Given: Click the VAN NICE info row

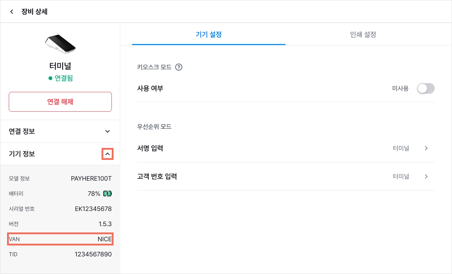Looking at the screenshot, I should (x=60, y=239).
